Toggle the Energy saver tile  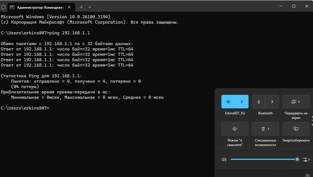(296, 129)
